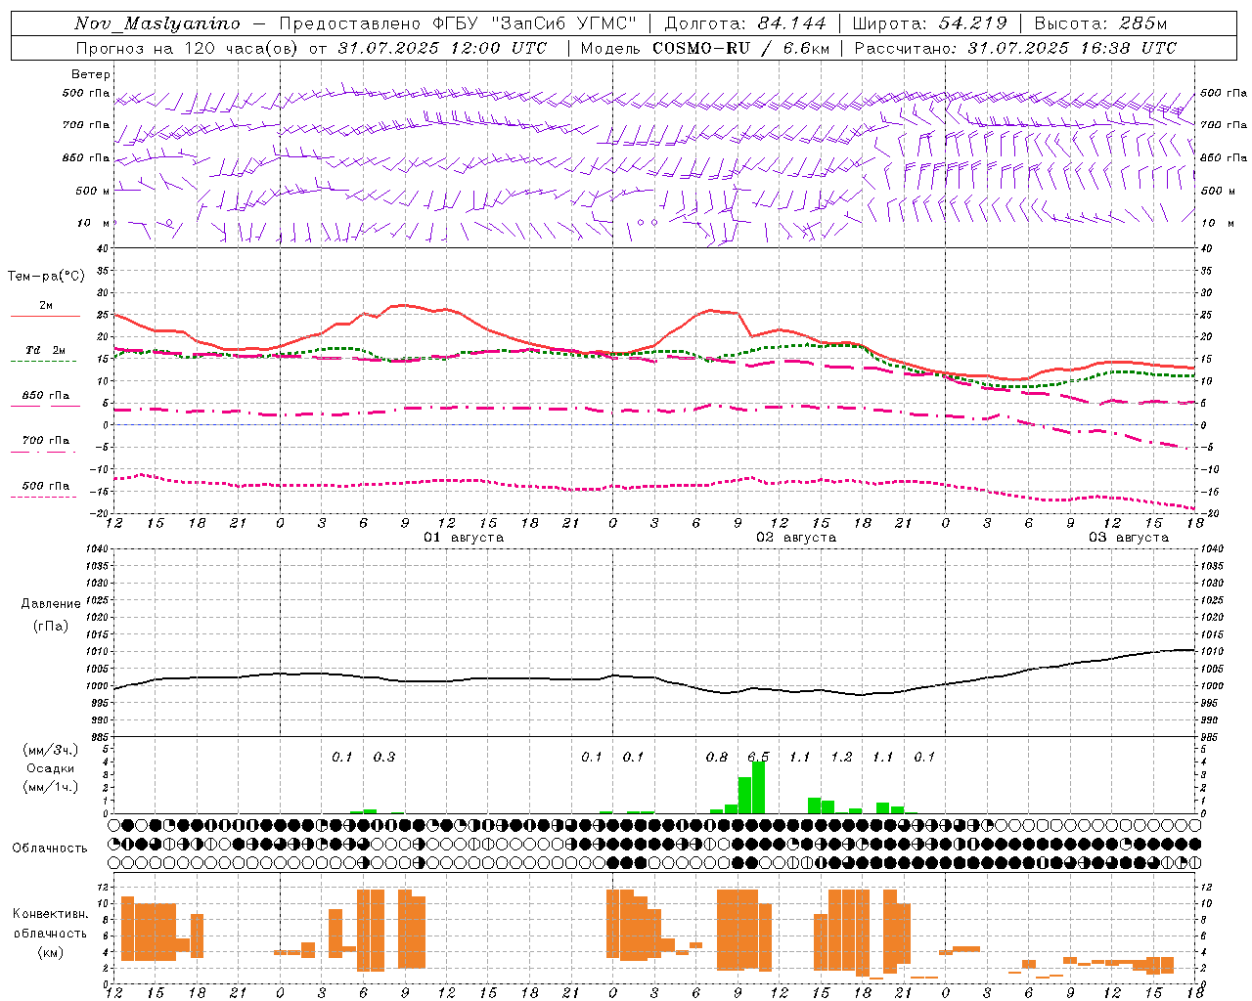
Task: Click the "850 гПа" temperature legend entry
Action: point(46,396)
